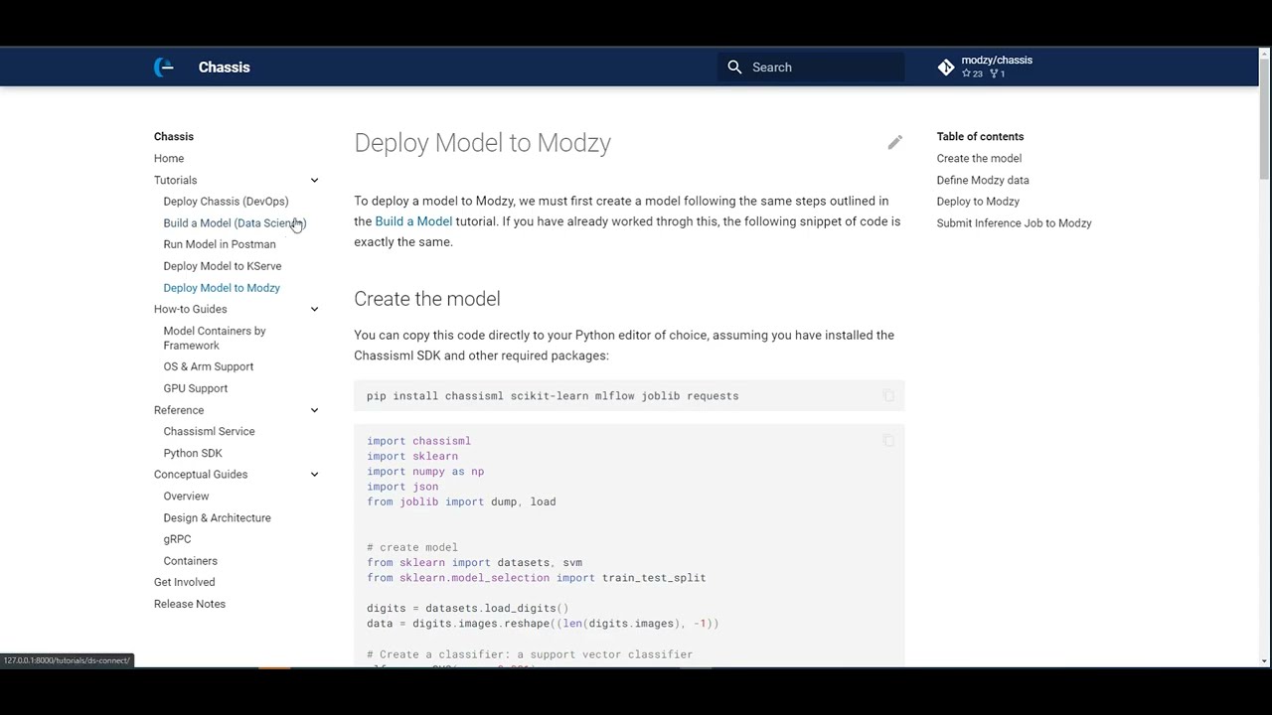The height and width of the screenshot is (715, 1272).
Task: Open Run Model in Postman tutorial
Action: (x=220, y=244)
